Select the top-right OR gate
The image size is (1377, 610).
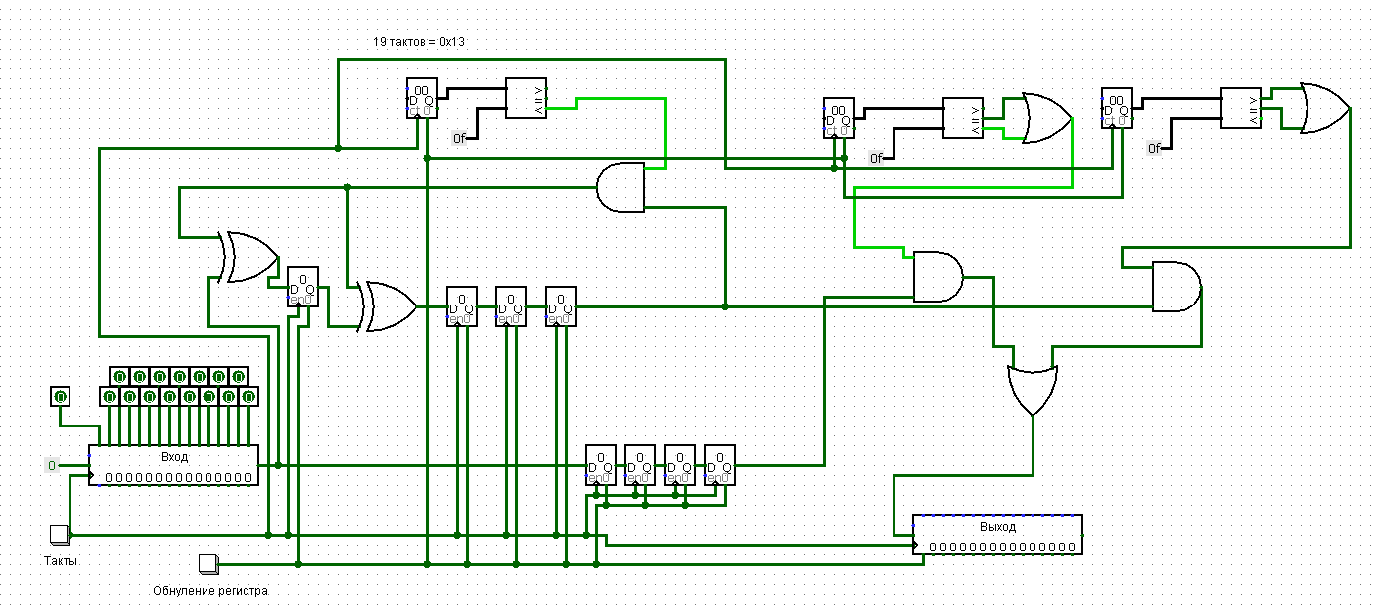click(1325, 108)
